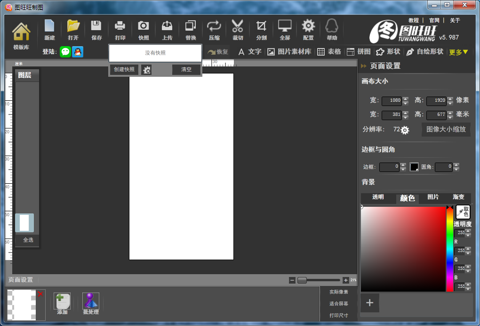Switch background to 渐变 tab
480x326 pixels.
point(458,197)
